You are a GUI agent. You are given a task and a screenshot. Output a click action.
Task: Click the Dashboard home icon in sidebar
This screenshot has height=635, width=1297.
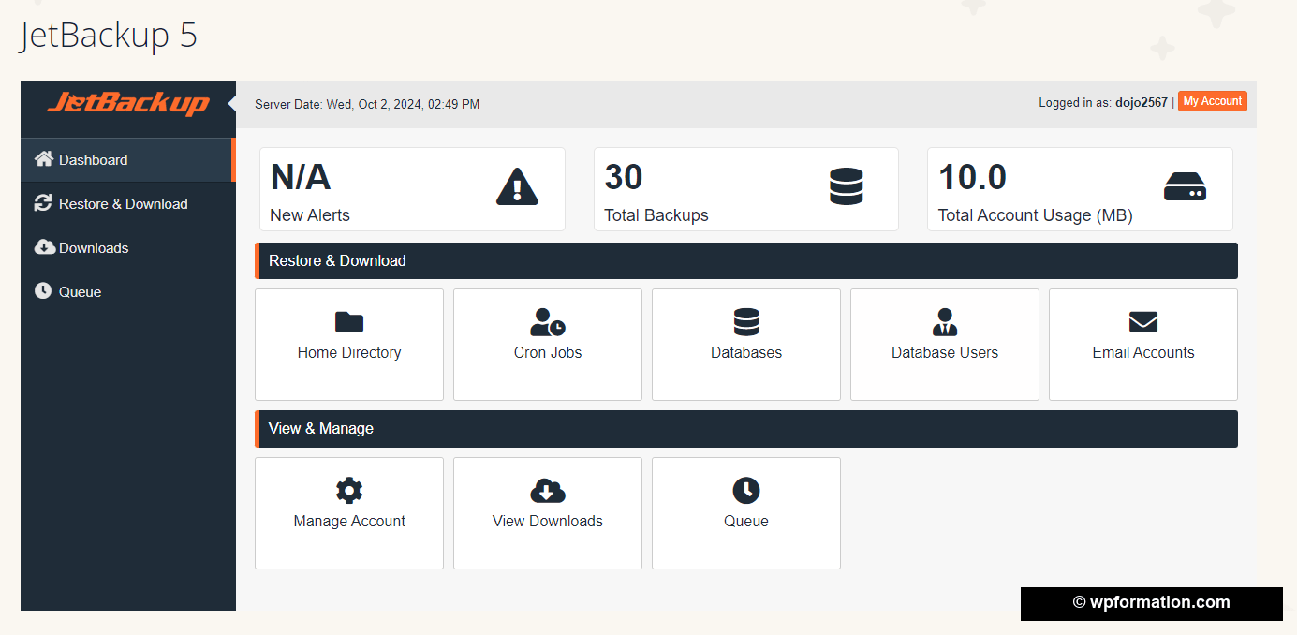click(x=43, y=159)
